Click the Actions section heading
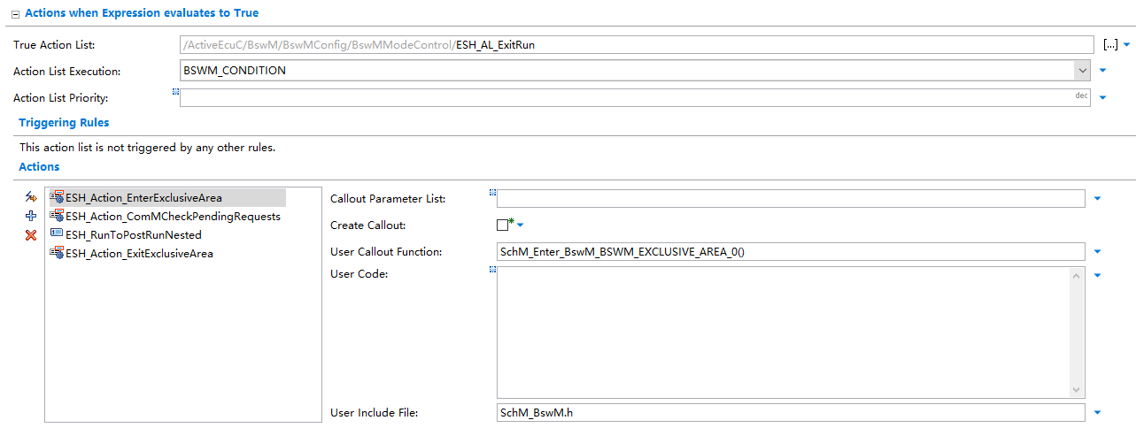This screenshot has width=1136, height=428. 39,166
